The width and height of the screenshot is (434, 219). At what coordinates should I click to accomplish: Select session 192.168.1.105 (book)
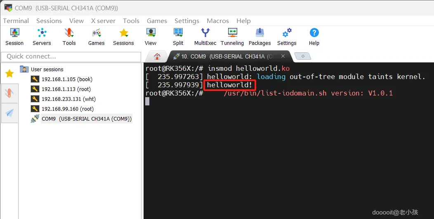(67, 79)
